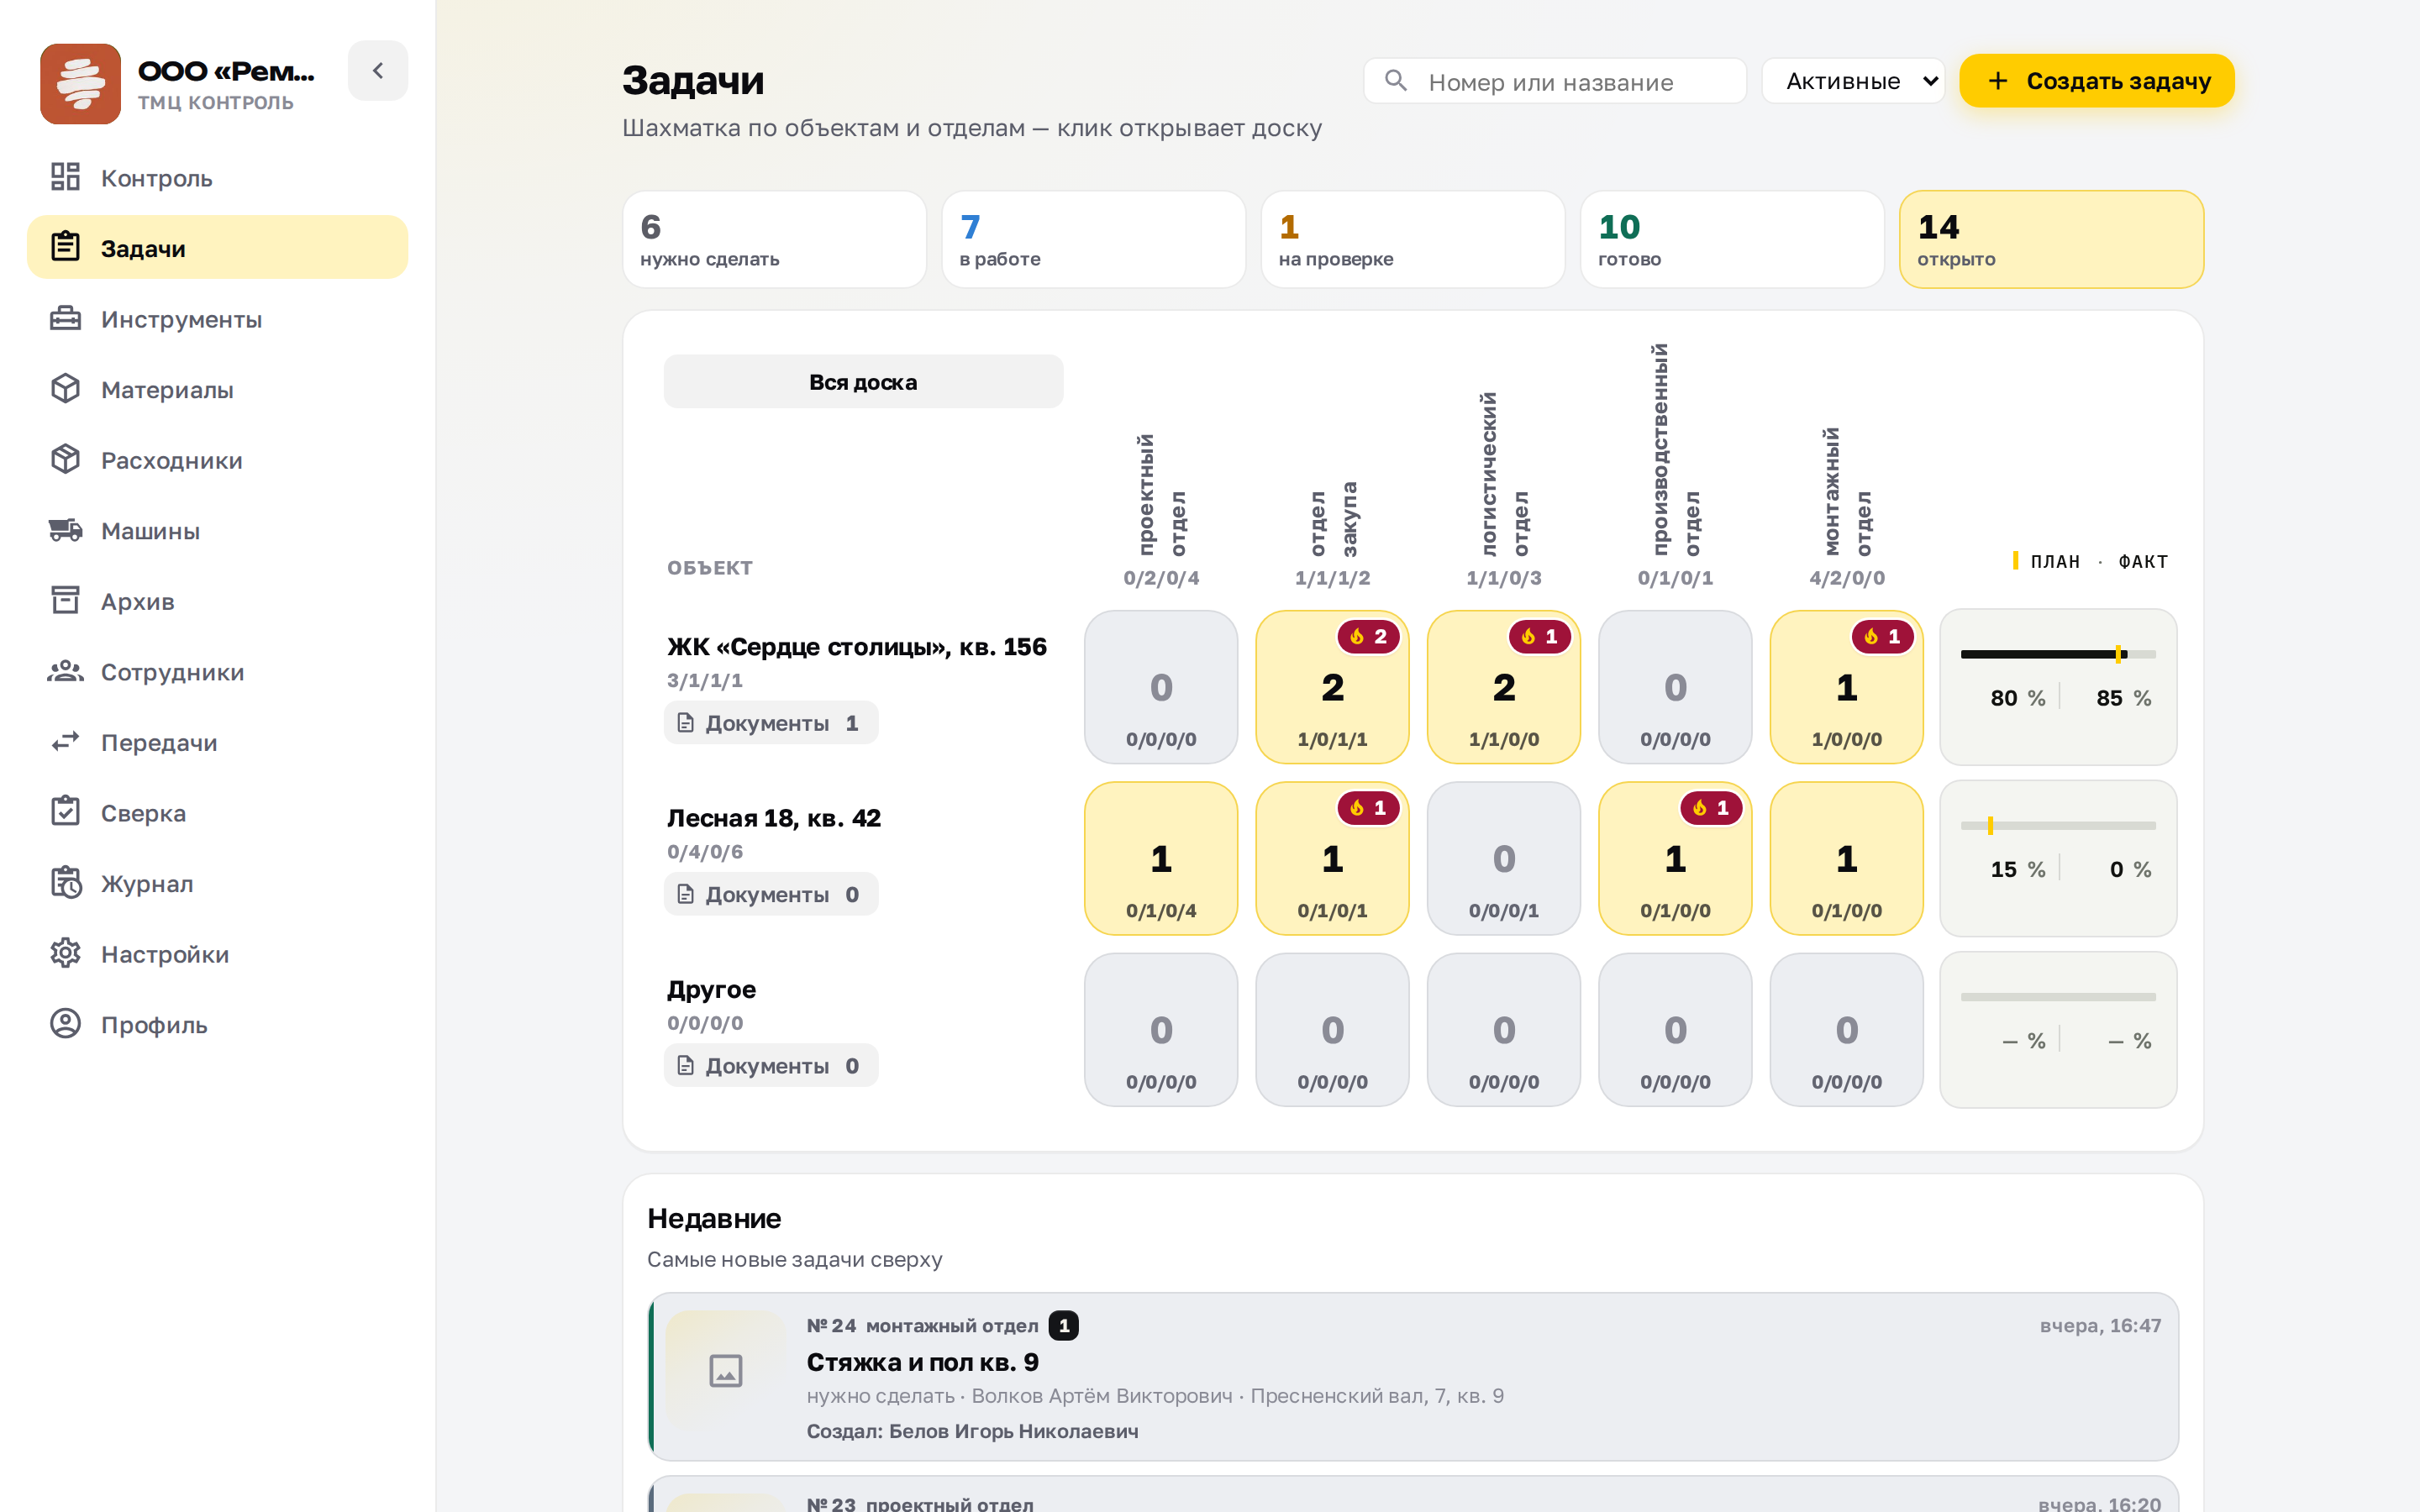
Task: Collapse the sidebar with the chevron button
Action: (x=378, y=71)
